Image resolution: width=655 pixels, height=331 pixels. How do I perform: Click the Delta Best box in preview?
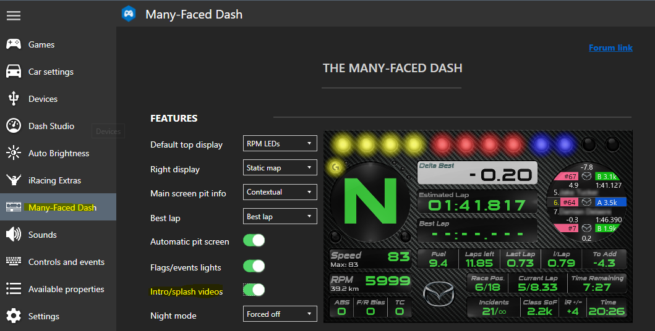tap(477, 172)
